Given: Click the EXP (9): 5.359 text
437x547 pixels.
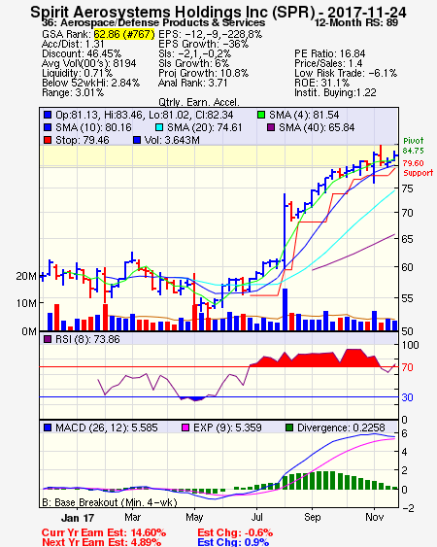Looking at the screenshot, I should pos(227,427).
